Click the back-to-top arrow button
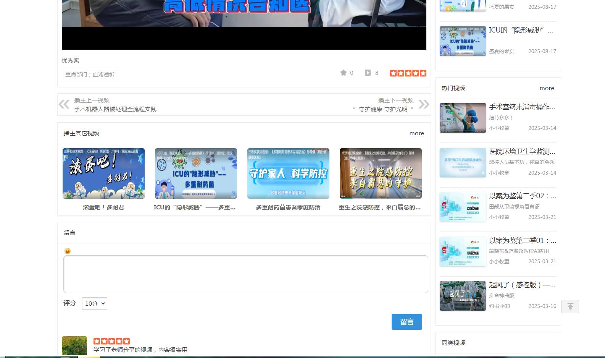605x358 pixels. tap(570, 306)
